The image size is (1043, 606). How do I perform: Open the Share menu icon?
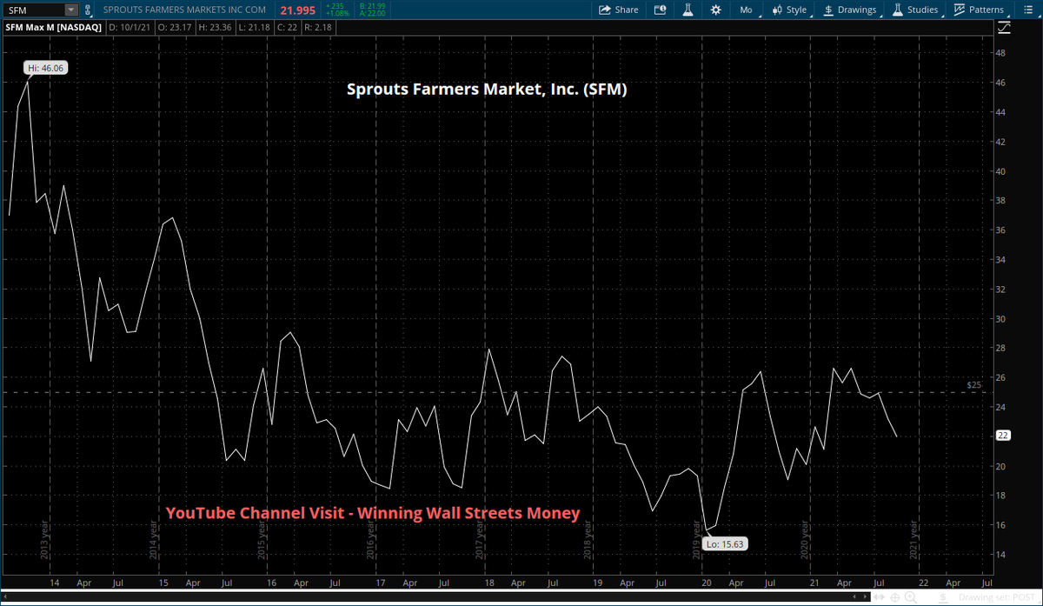604,10
